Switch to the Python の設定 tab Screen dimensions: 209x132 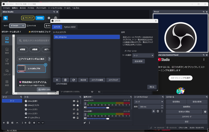[x=70, y=27]
